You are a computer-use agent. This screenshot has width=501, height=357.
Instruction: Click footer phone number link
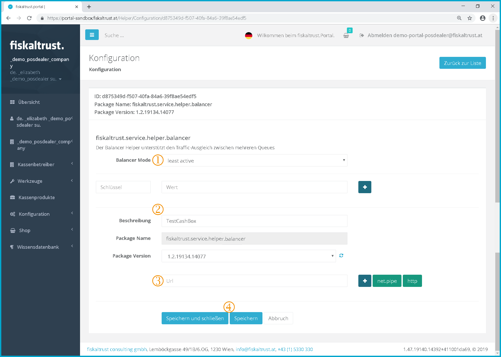click(x=295, y=349)
